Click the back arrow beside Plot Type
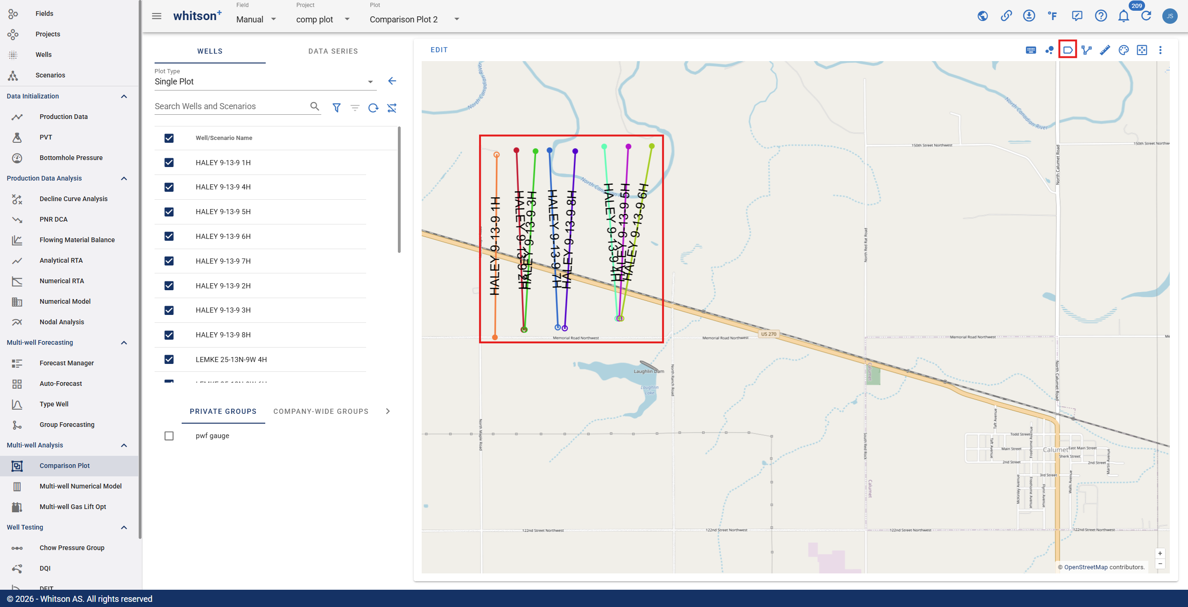Viewport: 1188px width, 607px height. pyautogui.click(x=392, y=81)
